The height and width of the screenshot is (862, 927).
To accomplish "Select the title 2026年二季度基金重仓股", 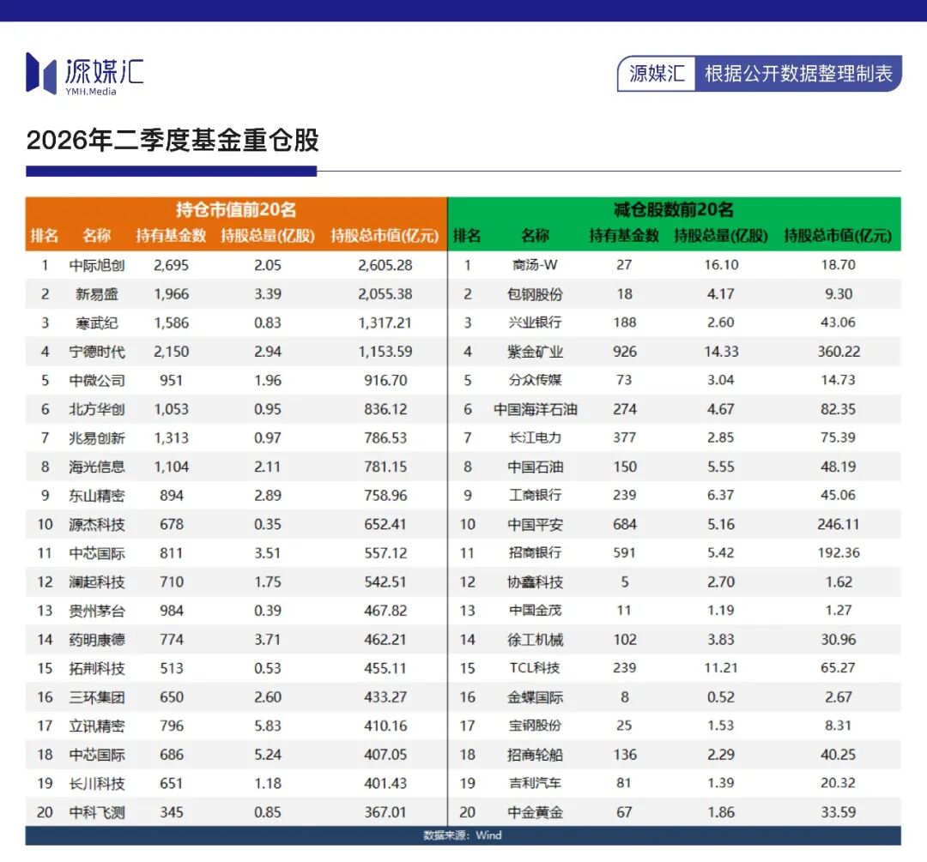I will pos(173,141).
